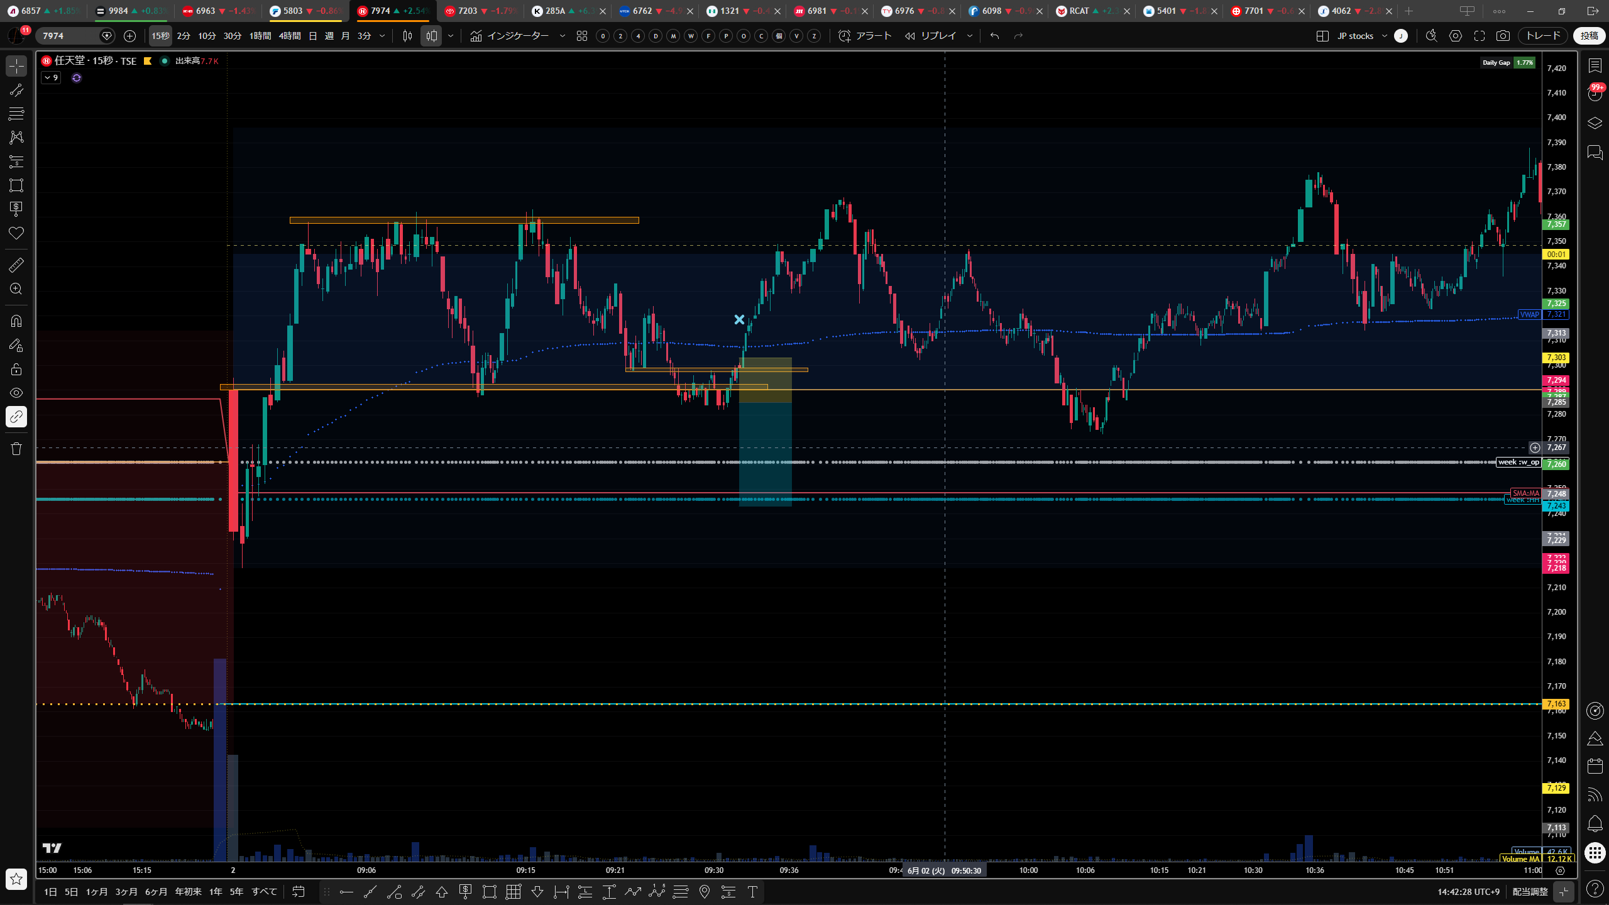Toggle lock all drawing tools
This screenshot has width=1609, height=905.
coord(16,369)
